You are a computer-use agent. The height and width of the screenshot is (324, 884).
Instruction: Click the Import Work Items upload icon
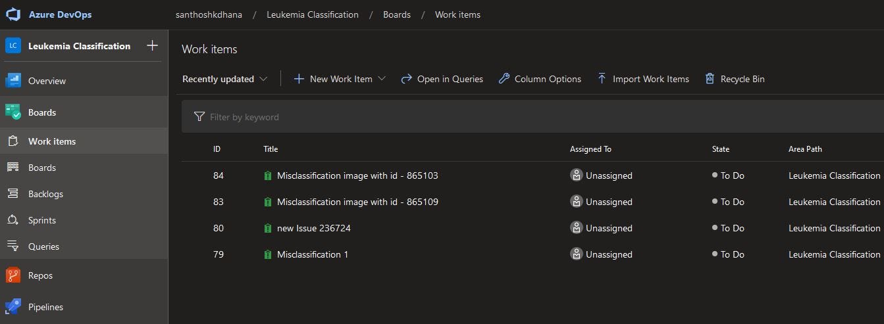(602, 79)
